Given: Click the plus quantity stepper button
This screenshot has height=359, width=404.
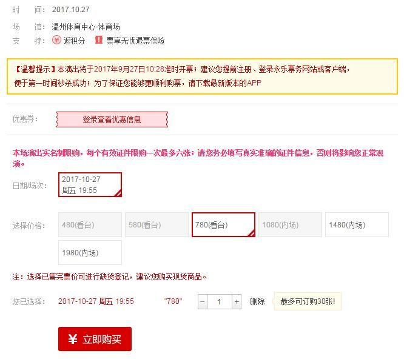Looking at the screenshot, I should 237,301.
